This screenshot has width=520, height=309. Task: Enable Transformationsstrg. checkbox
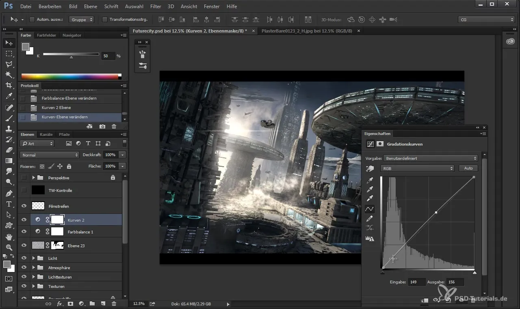coord(105,19)
